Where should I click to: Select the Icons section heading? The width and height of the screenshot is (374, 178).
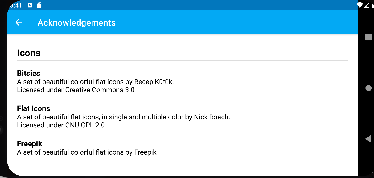tap(29, 53)
